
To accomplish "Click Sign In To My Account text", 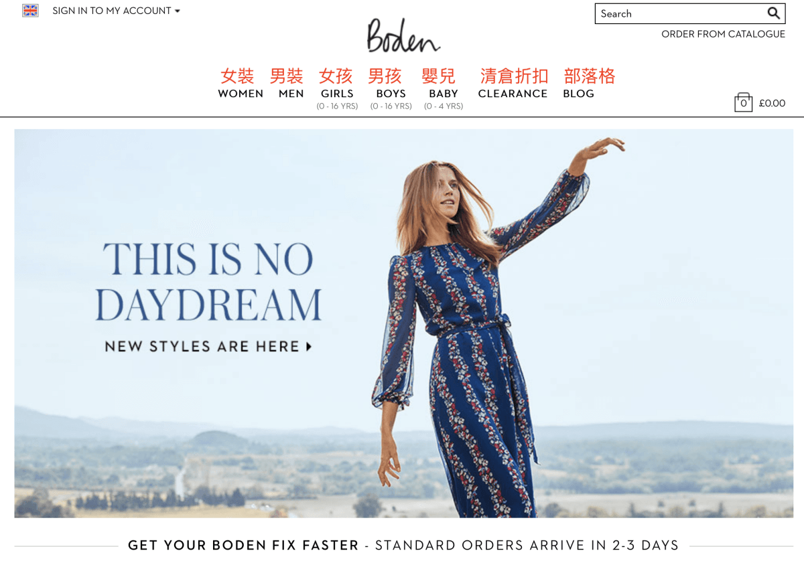I will tap(112, 11).
